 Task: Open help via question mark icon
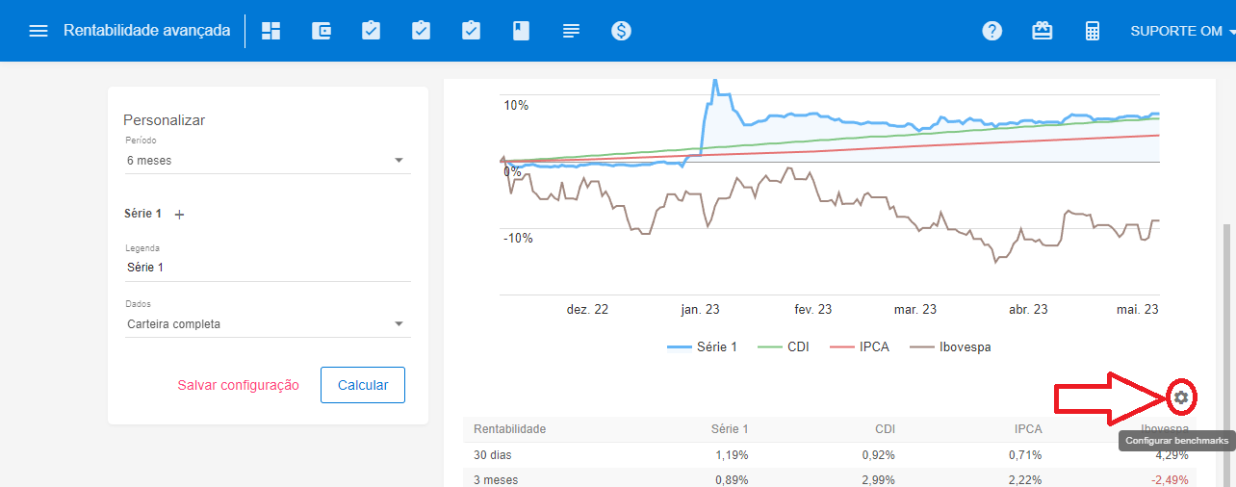click(992, 31)
